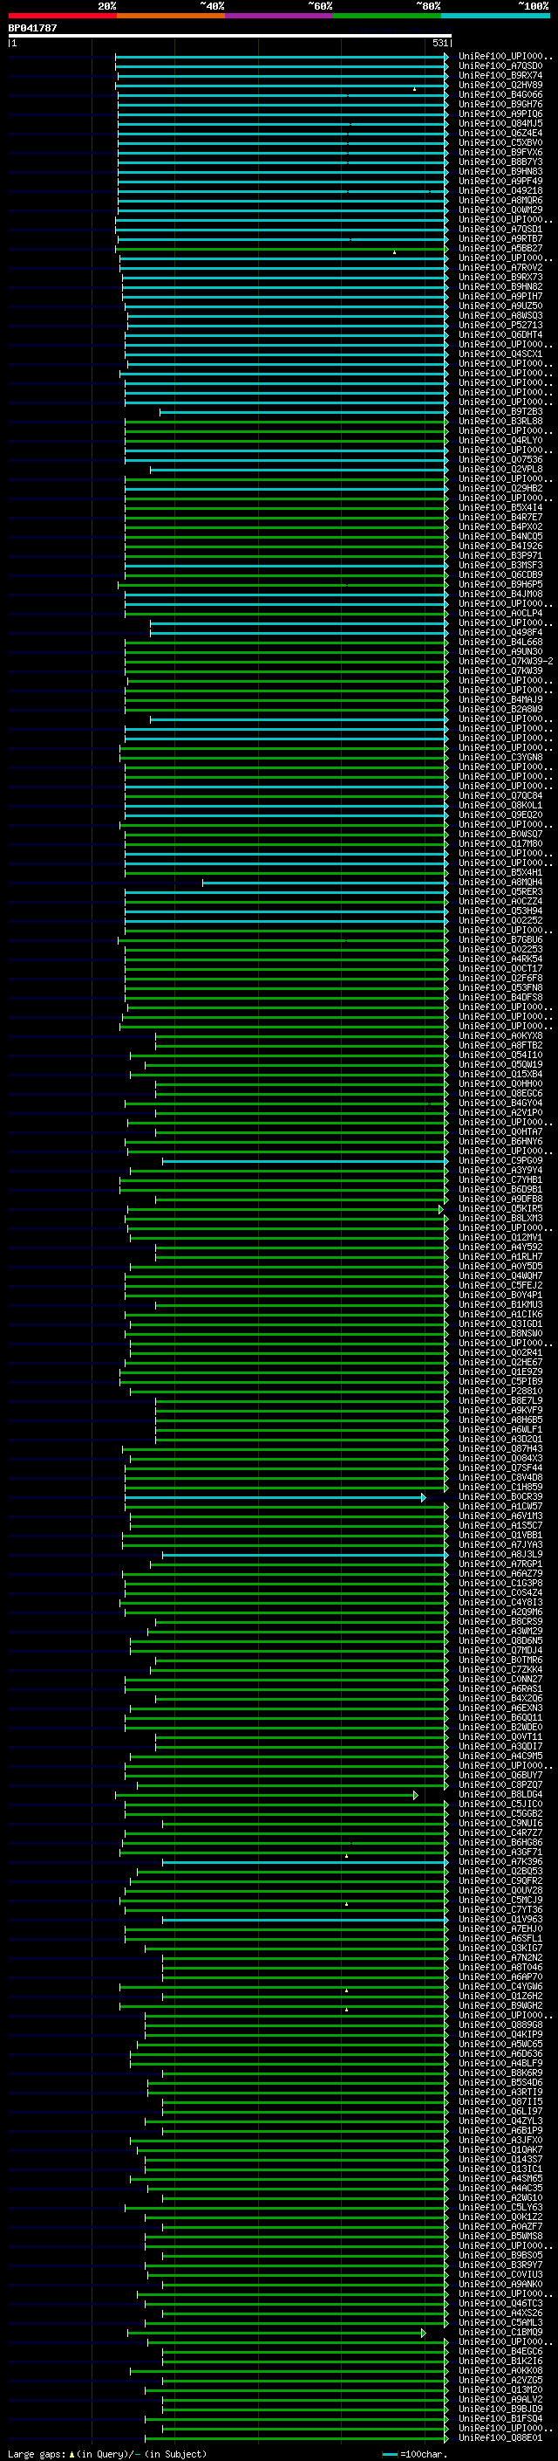The height and width of the screenshot is (2461, 558).
Task: Select hit label UniRef100_A9PIQ6
Action: [x=500, y=114]
